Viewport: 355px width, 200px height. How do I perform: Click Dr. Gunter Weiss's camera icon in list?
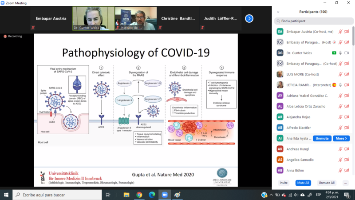tap(347, 53)
